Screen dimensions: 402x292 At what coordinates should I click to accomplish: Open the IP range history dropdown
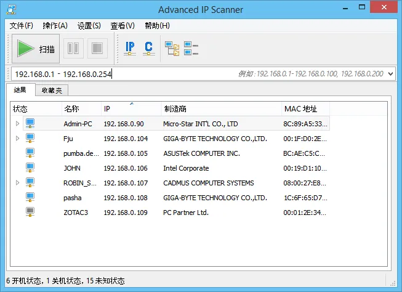tap(390, 74)
